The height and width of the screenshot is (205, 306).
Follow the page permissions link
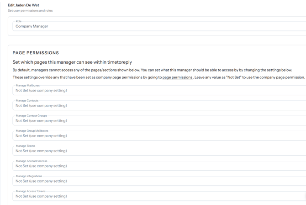pos(177,77)
